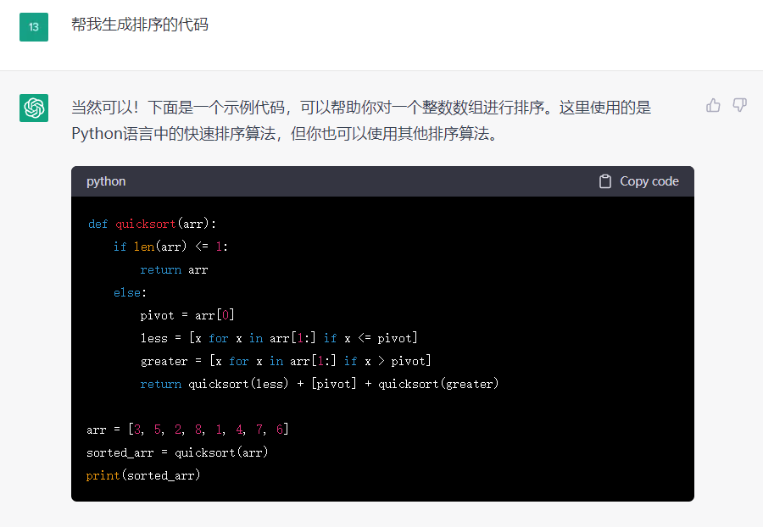Click the clipboard icon beside Copy code

(604, 181)
